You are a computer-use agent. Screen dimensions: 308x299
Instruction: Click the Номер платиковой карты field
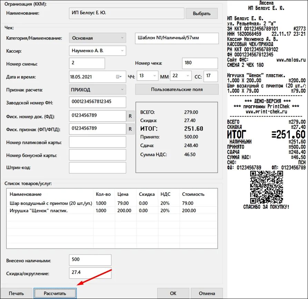97,142
